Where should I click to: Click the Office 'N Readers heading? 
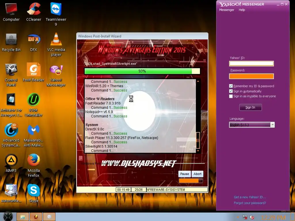click(100, 99)
